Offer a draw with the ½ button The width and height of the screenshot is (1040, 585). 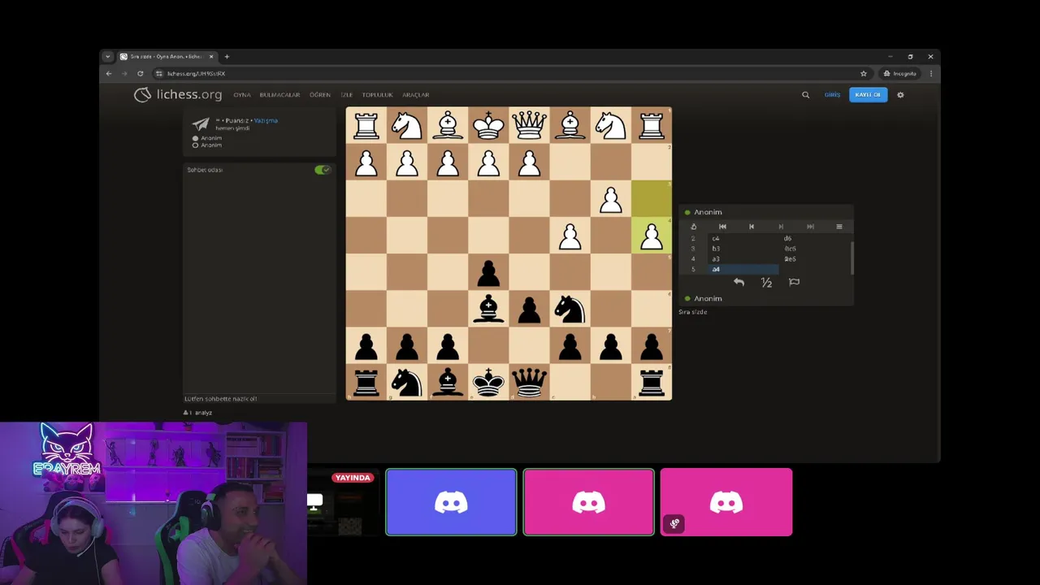[766, 282]
